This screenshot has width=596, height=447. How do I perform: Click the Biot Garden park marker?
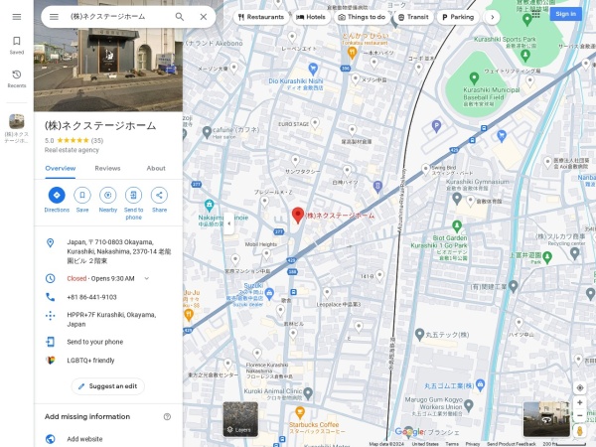point(457,226)
